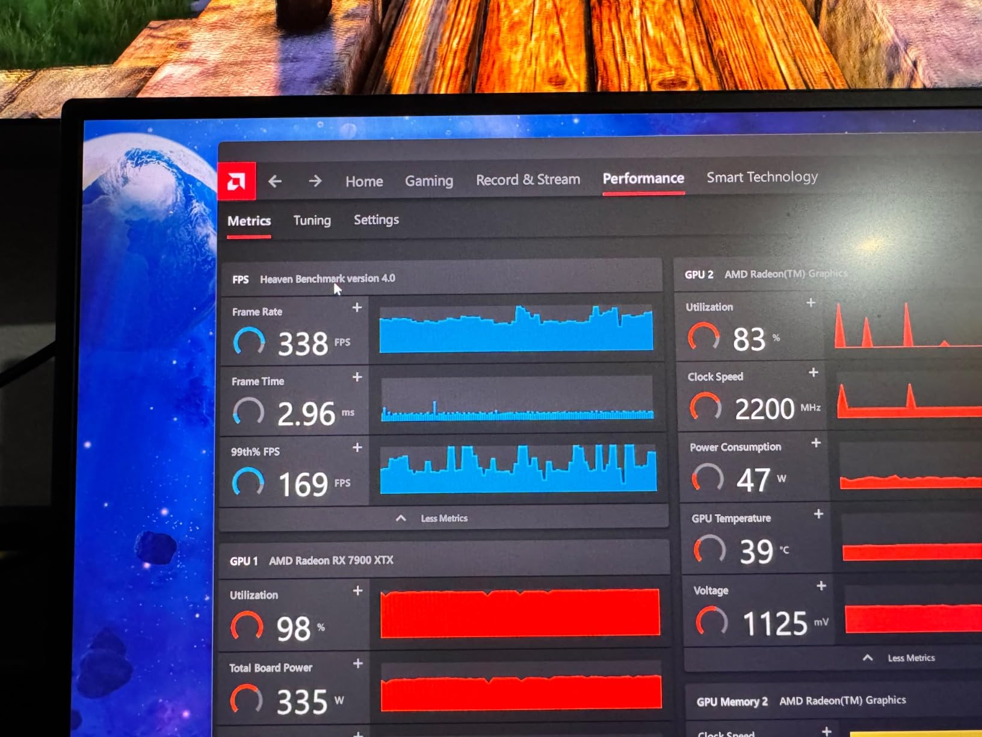The image size is (982, 737).
Task: Click the forward navigation arrow
Action: pyautogui.click(x=314, y=180)
